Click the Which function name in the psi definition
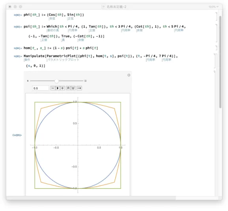Viewport: 228px width, 211px height. click(52, 26)
